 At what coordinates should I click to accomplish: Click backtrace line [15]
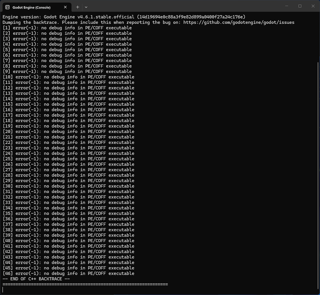tap(68, 104)
